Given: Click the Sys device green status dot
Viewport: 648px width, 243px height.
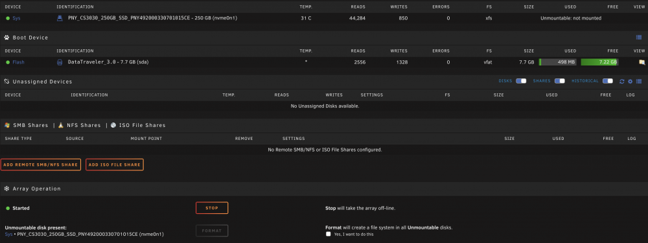Looking at the screenshot, I should tap(8, 19).
